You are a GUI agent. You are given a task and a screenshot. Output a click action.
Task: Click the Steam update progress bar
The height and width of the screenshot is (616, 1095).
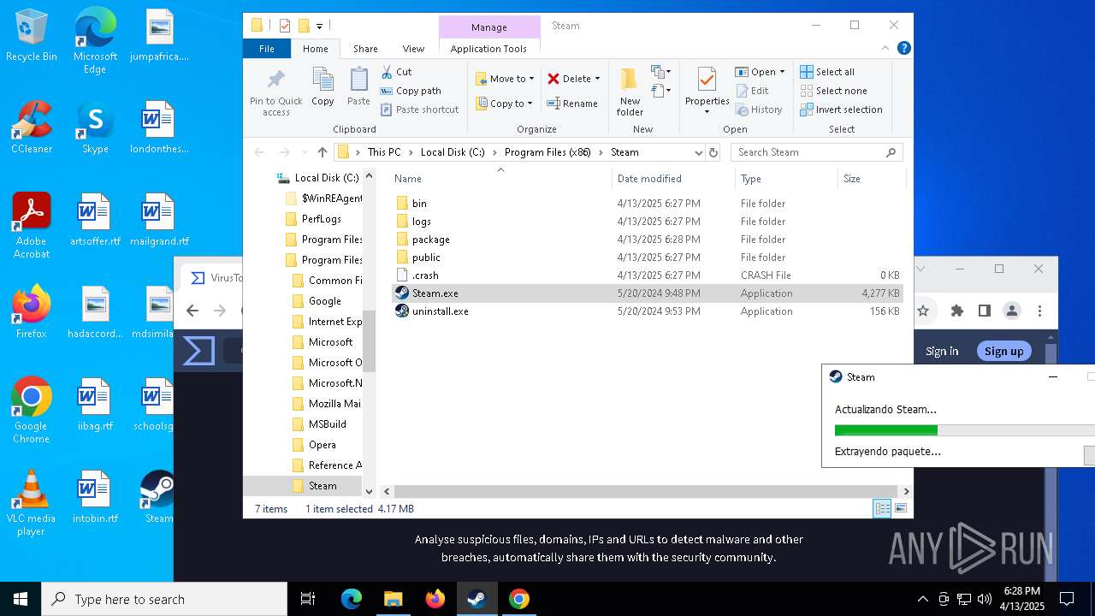click(964, 430)
